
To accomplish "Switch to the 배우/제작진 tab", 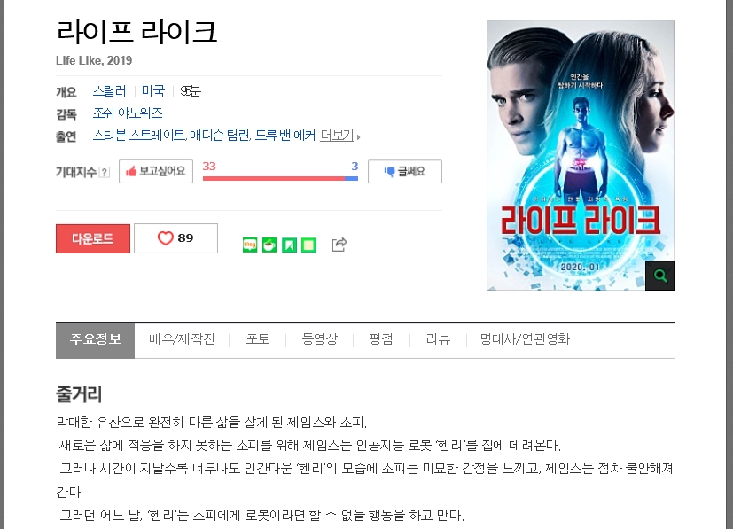I will 182,338.
